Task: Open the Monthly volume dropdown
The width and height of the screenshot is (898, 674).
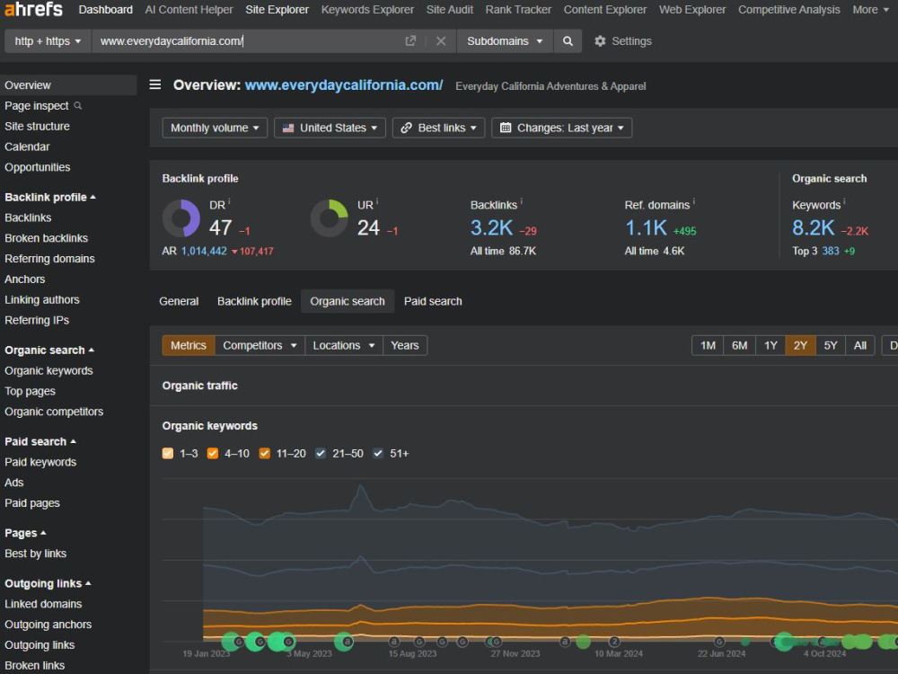Action: tap(215, 128)
